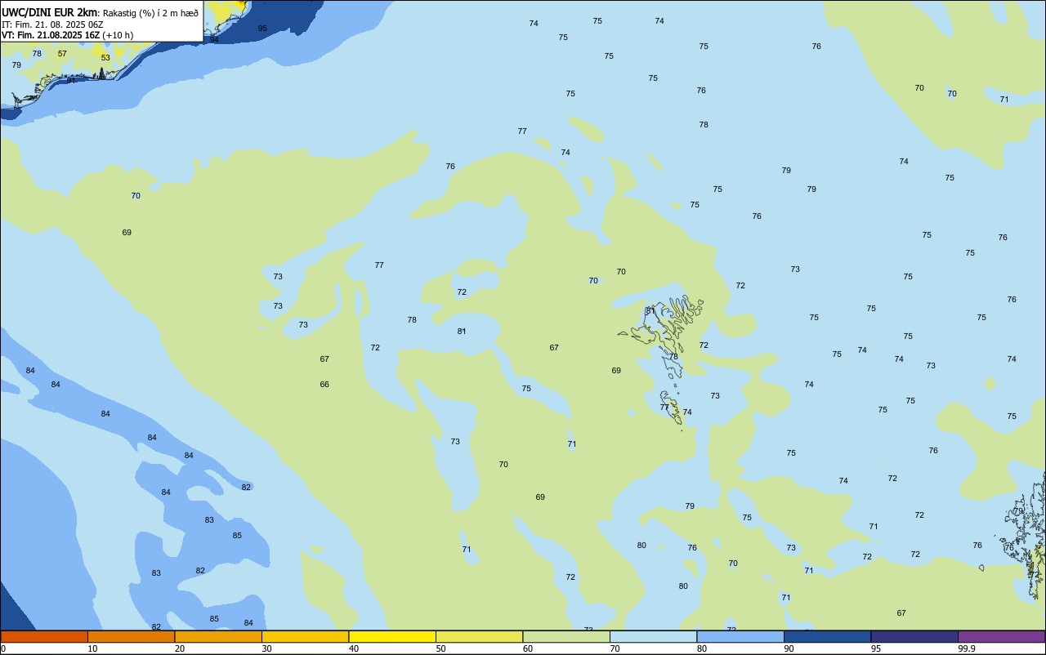Click the humidity value 57 on the map
This screenshot has width=1046, height=655.
(62, 54)
